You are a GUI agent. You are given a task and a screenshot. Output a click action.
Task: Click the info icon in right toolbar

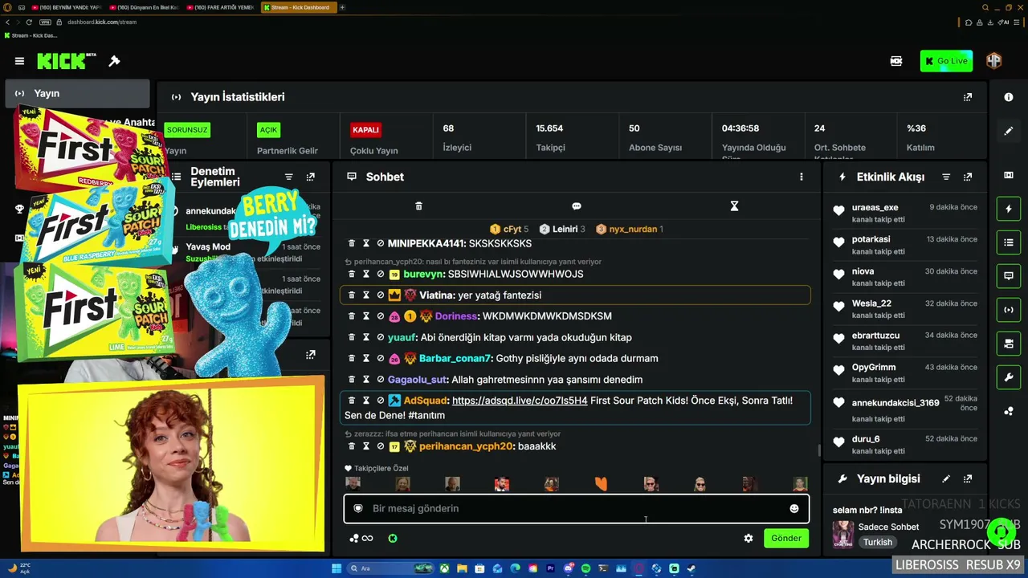pyautogui.click(x=1009, y=97)
